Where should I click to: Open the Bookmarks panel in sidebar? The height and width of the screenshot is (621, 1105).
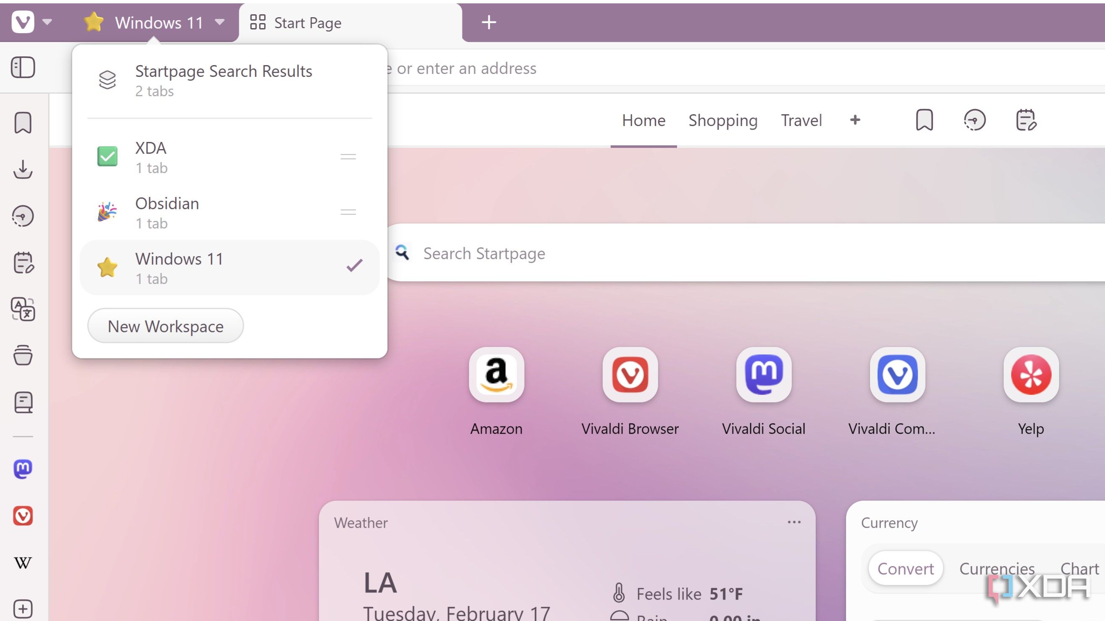point(23,123)
